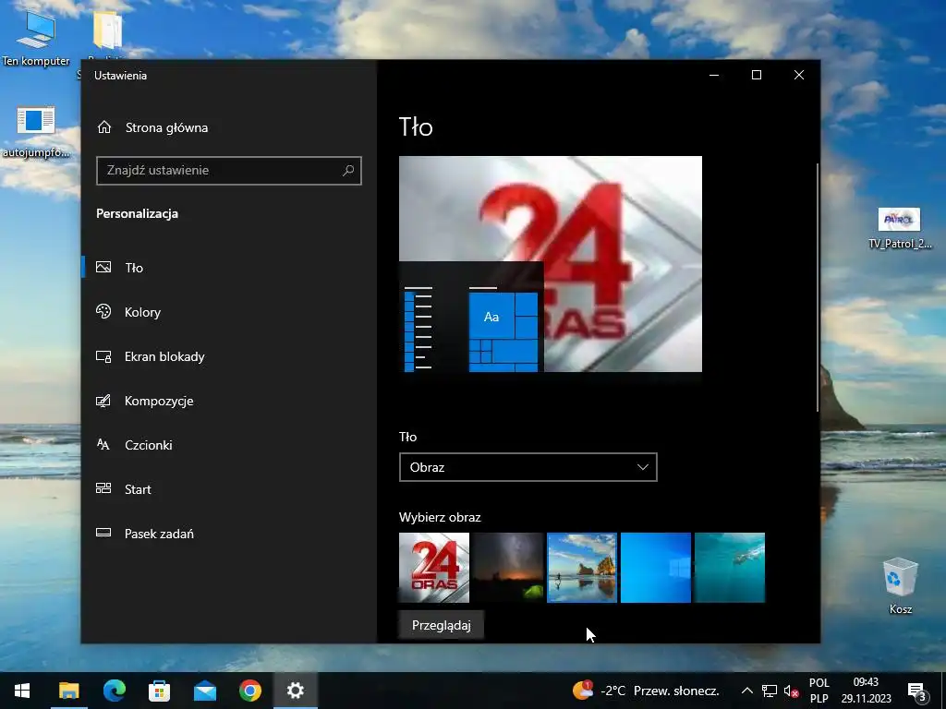The height and width of the screenshot is (709, 946).
Task: Open Strona główna home icon
Action: [104, 127]
